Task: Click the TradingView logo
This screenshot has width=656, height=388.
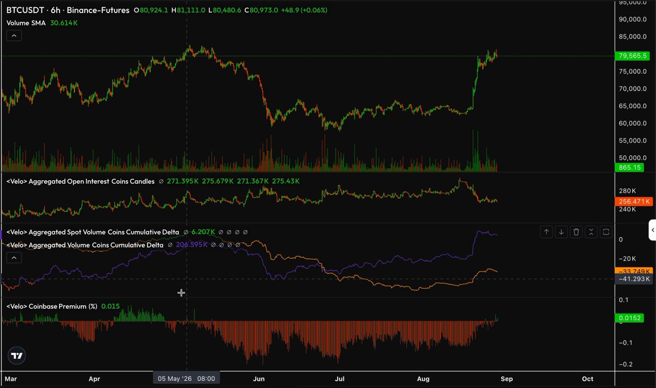Action: [17, 356]
